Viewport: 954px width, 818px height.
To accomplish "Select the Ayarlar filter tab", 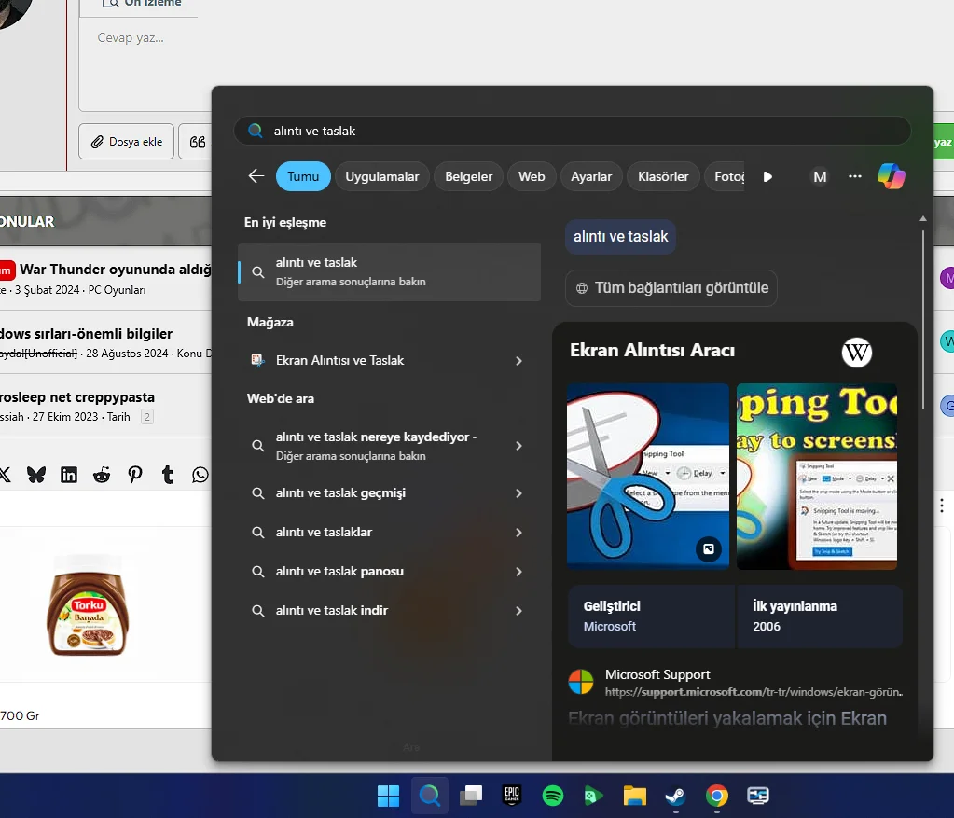I will coord(591,176).
